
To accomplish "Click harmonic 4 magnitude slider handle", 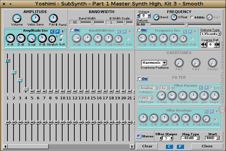I will pos(26,89).
